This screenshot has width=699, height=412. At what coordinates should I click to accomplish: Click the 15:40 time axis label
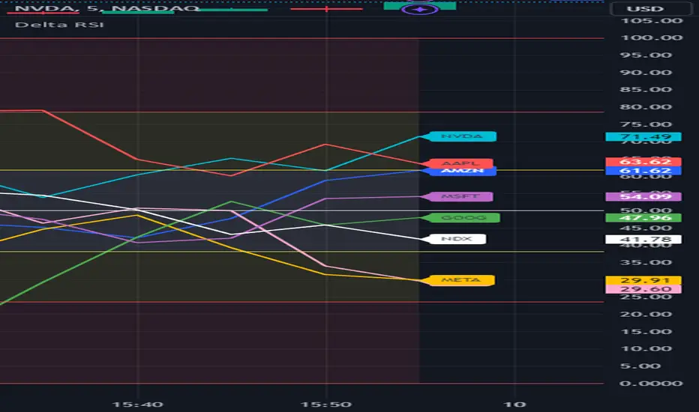point(137,405)
